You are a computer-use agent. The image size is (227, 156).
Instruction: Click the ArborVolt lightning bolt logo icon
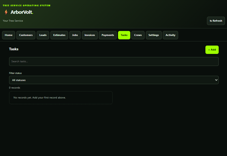click(6, 12)
